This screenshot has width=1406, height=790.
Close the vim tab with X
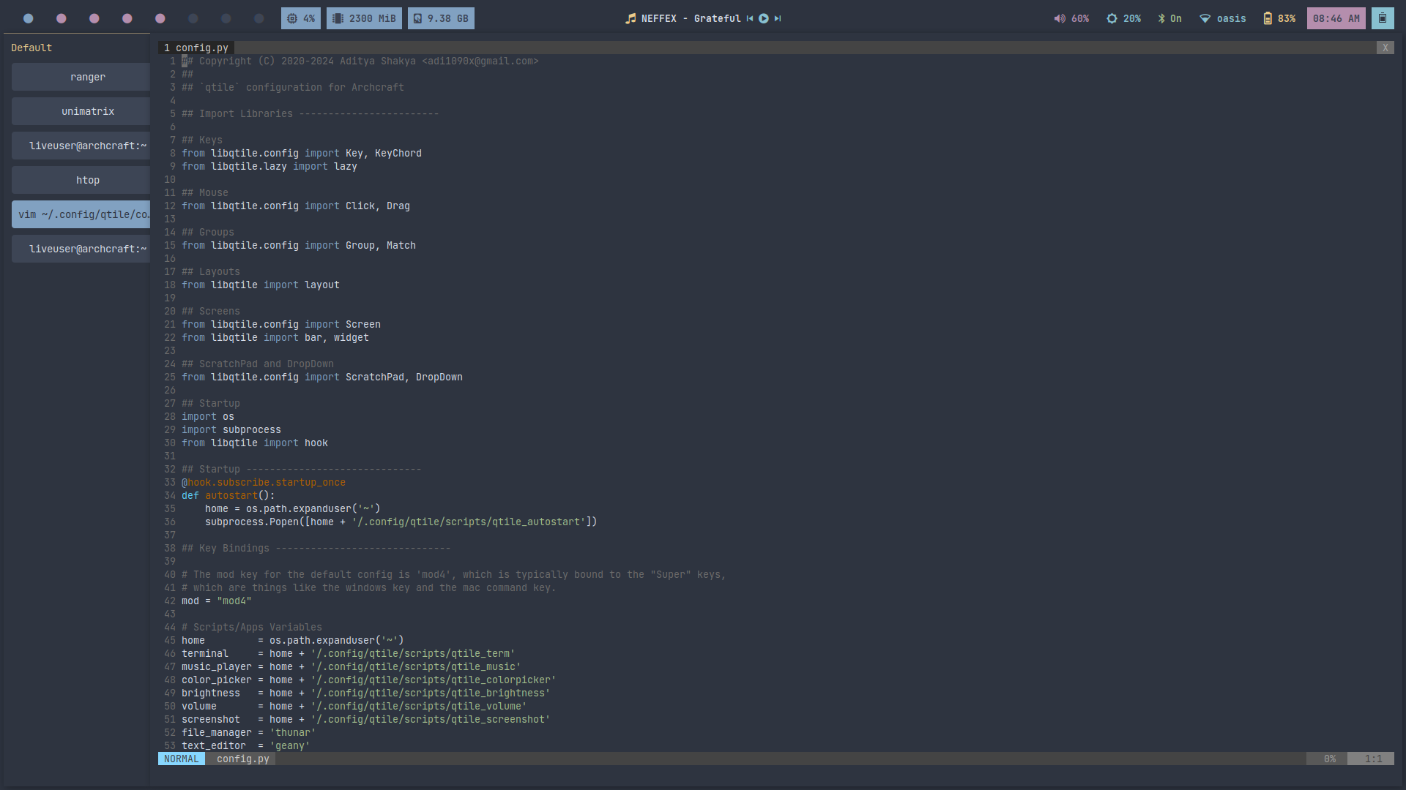click(x=1385, y=48)
